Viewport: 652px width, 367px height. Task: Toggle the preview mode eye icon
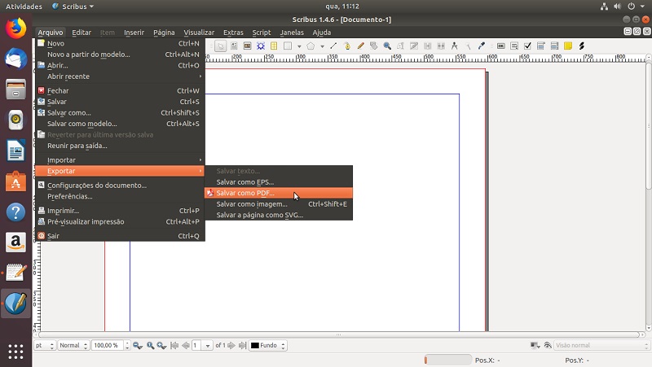pos(548,345)
